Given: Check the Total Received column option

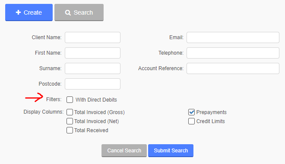Looking at the screenshot, I should pyautogui.click(x=70, y=130).
